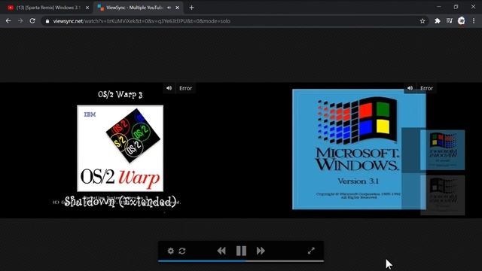Viewport: 482px width, 271px height.
Task: Click the Error label on Windows 3.1 video
Action: 427,88
